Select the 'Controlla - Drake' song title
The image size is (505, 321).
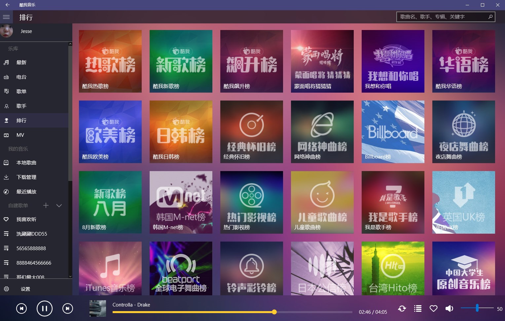(131, 305)
